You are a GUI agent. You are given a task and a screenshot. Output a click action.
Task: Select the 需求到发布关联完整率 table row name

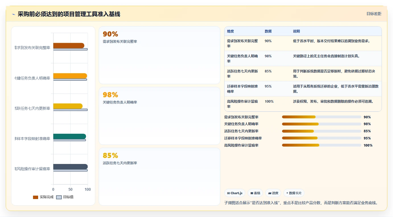[242, 43]
